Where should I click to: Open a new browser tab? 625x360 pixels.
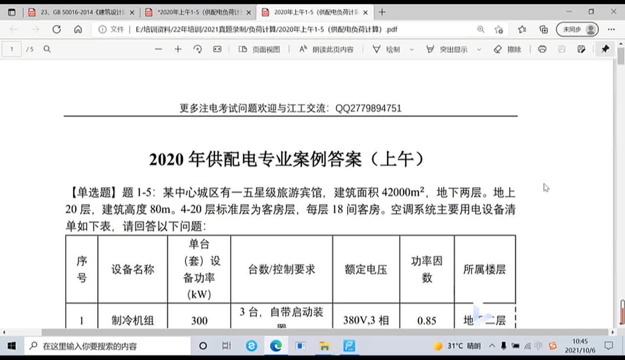pyautogui.click(x=382, y=12)
